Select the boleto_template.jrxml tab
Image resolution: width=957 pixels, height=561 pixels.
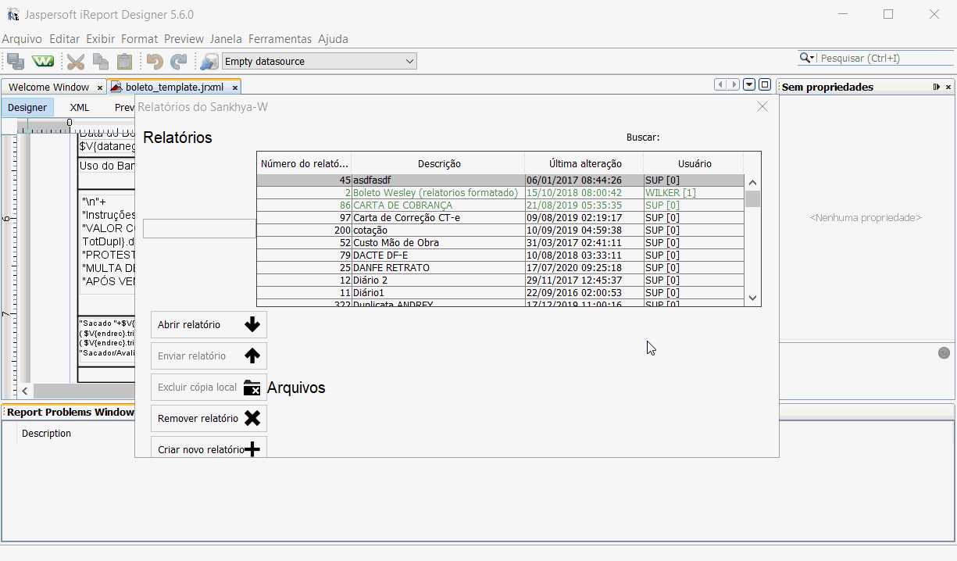pos(173,87)
